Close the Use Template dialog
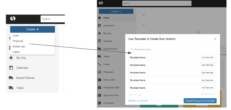The width and height of the screenshot is (231, 110). click(215, 39)
